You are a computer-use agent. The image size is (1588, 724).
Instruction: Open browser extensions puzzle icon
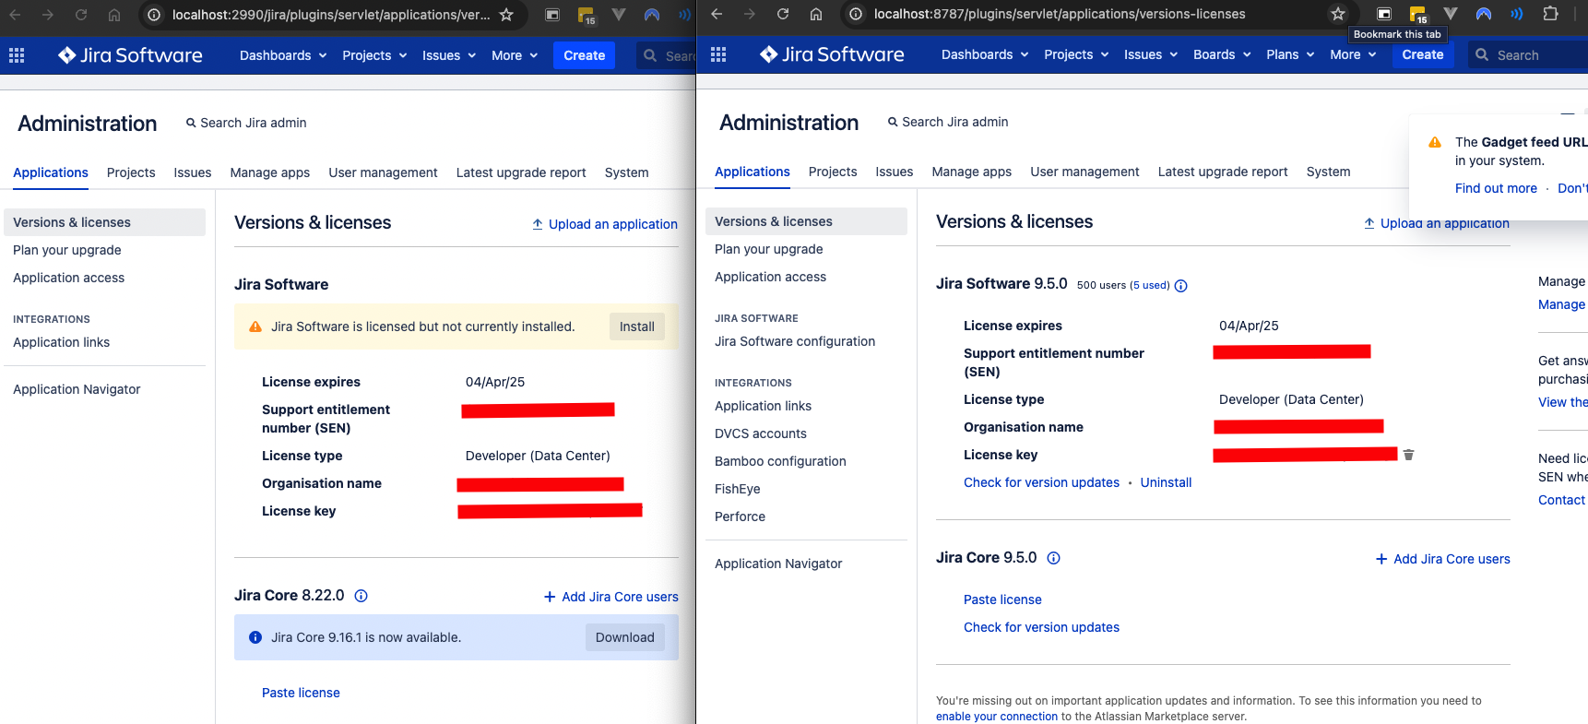pyautogui.click(x=1550, y=14)
